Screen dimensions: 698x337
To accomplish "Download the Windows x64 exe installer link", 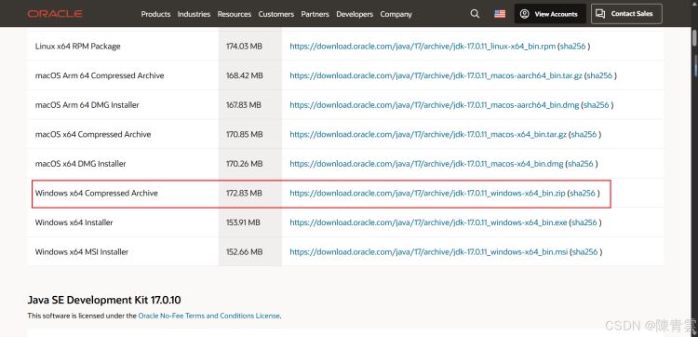I will [x=428, y=222].
